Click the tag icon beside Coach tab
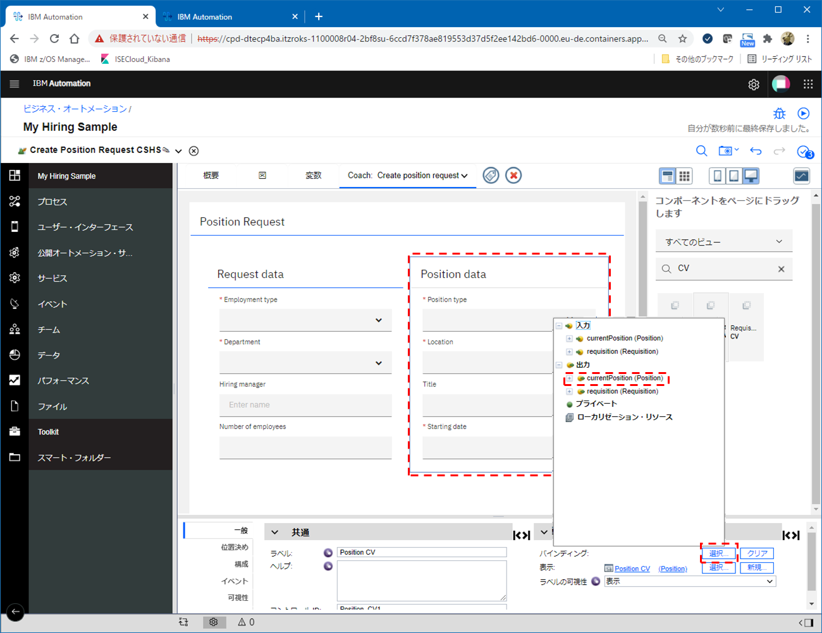The image size is (822, 633). click(491, 176)
